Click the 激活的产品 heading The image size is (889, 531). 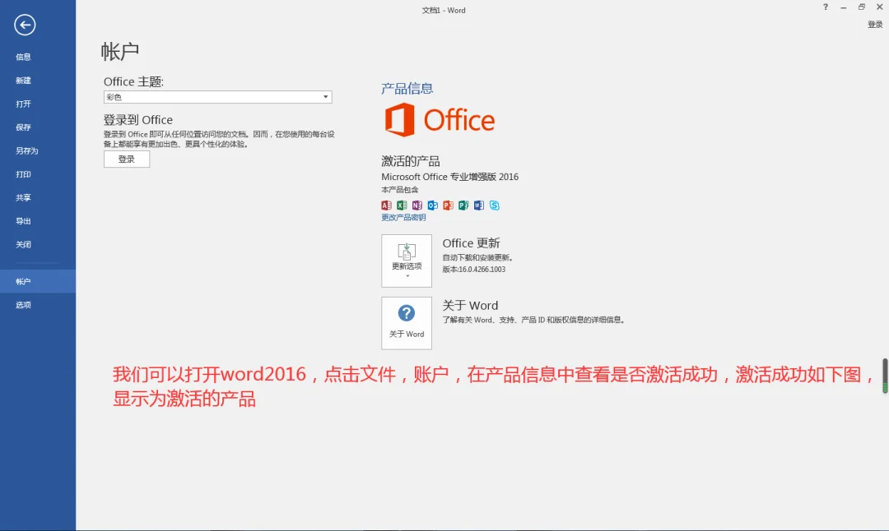pyautogui.click(x=411, y=161)
